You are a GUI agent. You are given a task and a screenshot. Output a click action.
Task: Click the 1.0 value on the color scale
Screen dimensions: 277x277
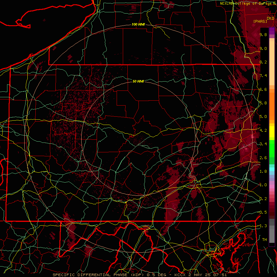tap(263, 185)
